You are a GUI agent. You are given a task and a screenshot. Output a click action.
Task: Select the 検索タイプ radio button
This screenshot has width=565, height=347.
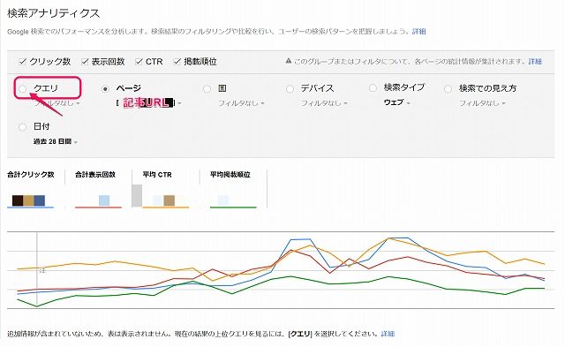(x=373, y=88)
